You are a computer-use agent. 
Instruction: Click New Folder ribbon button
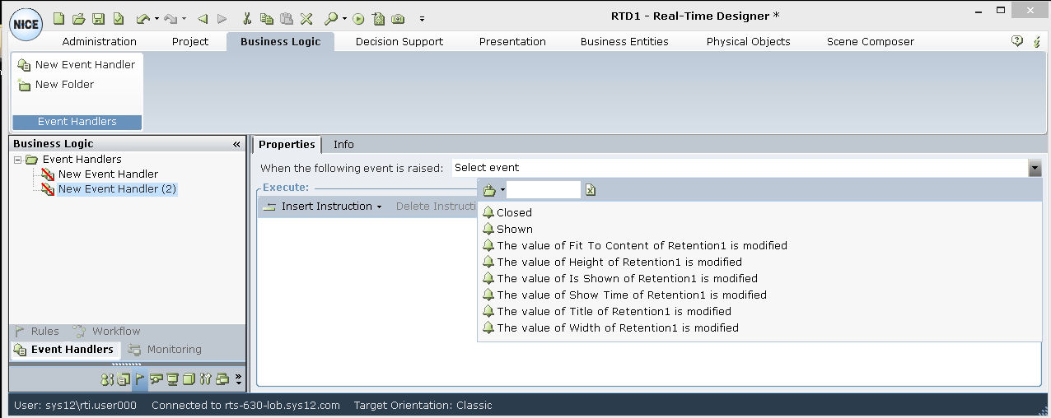(56, 84)
